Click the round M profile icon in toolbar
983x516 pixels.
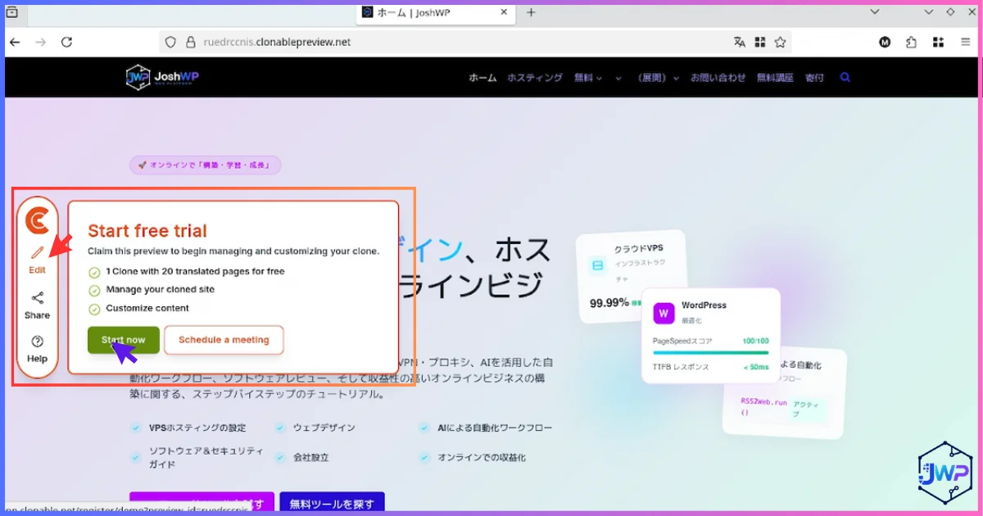[885, 42]
